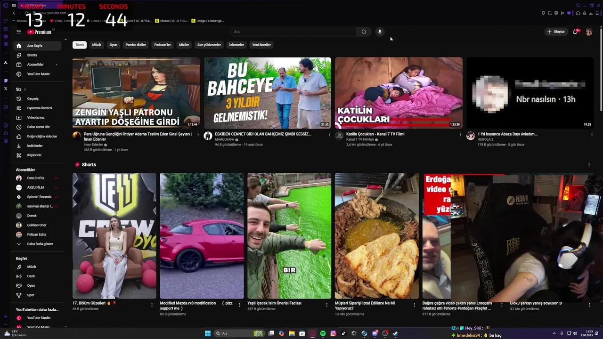The height and width of the screenshot is (339, 603).
Task: Open the İman Edenler channel link
Action: (93, 145)
